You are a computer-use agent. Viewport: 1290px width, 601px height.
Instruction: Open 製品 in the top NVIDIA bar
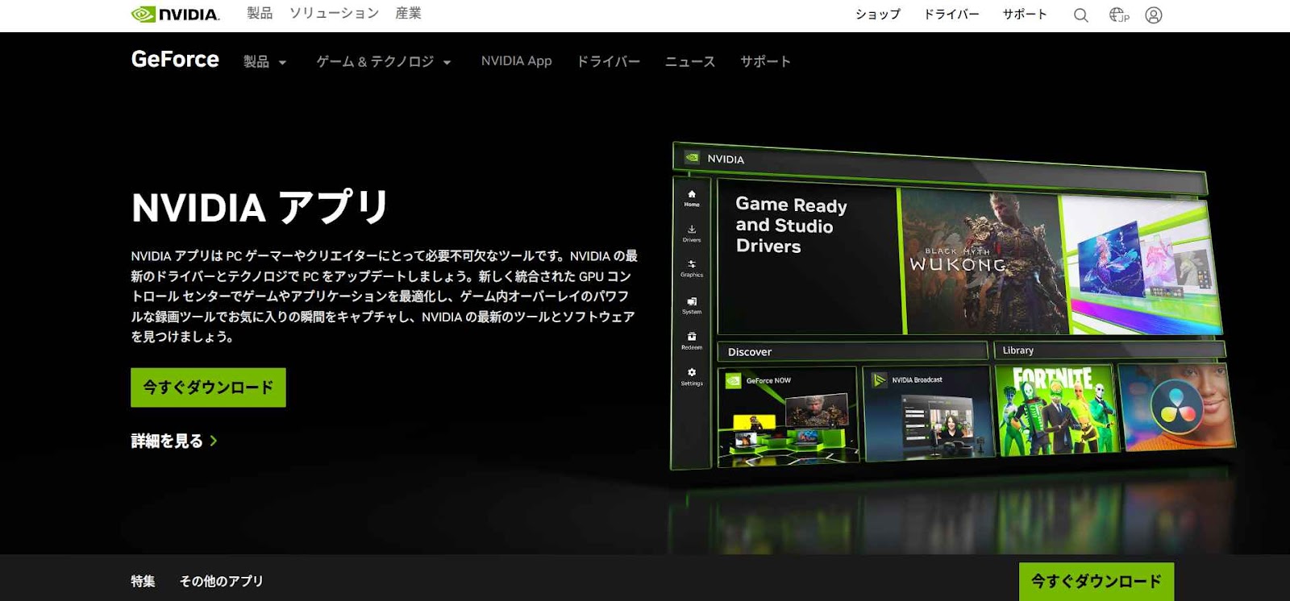tap(260, 13)
